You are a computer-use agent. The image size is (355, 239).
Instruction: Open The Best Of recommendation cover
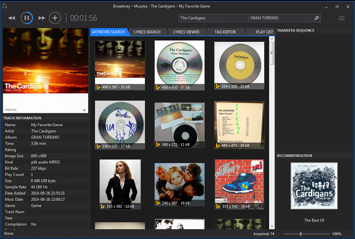[314, 186]
